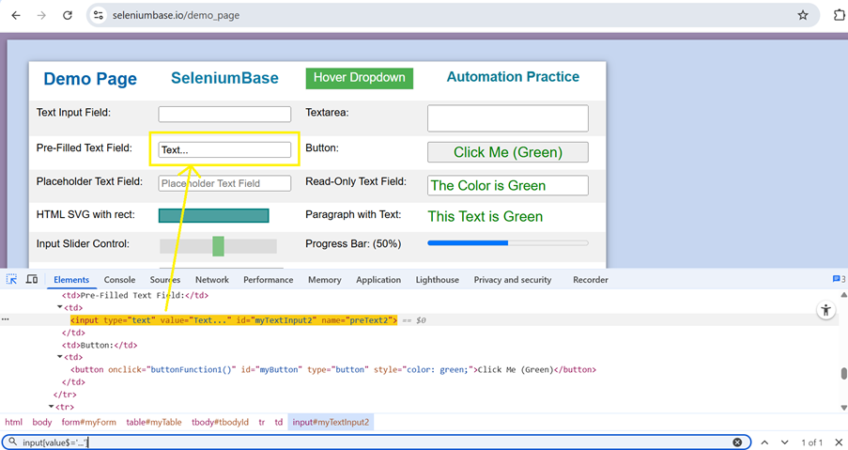Select the Button: td DOM line
848x450 pixels.
(x=100, y=345)
